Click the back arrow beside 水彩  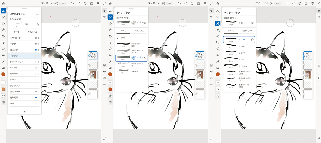(118, 38)
